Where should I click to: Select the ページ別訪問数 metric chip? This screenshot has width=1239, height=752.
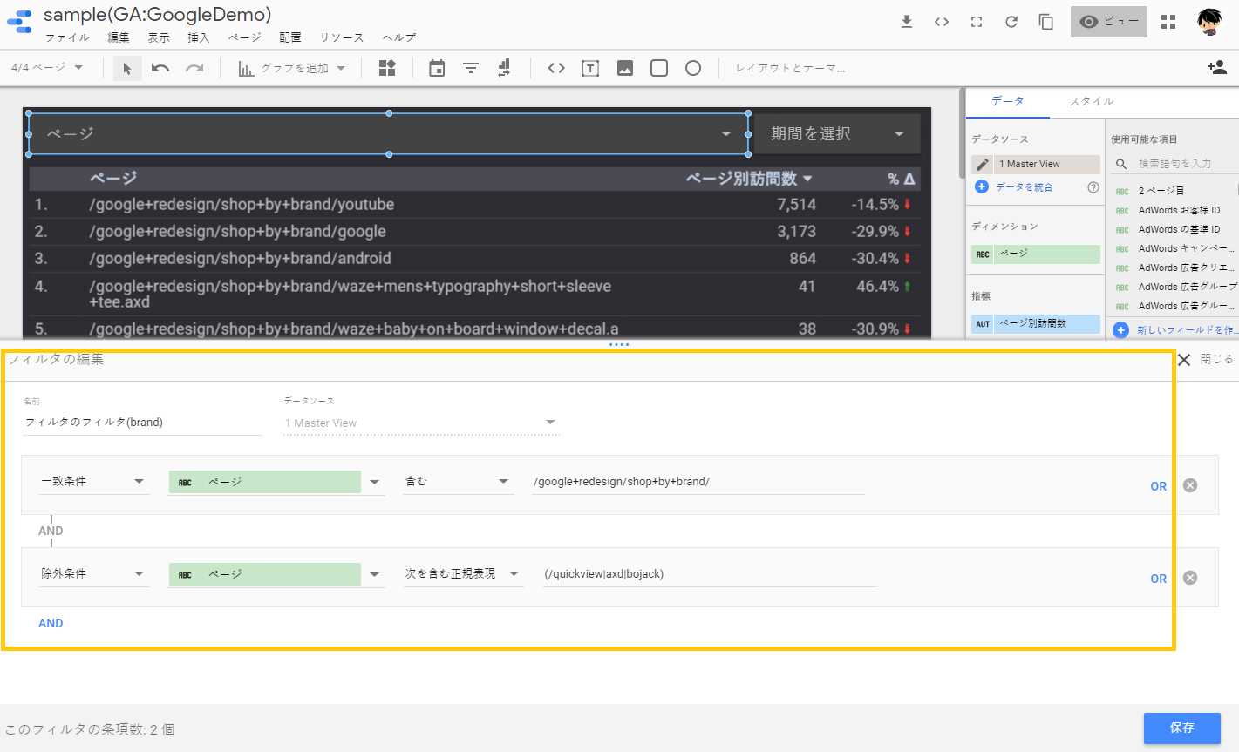point(1036,323)
